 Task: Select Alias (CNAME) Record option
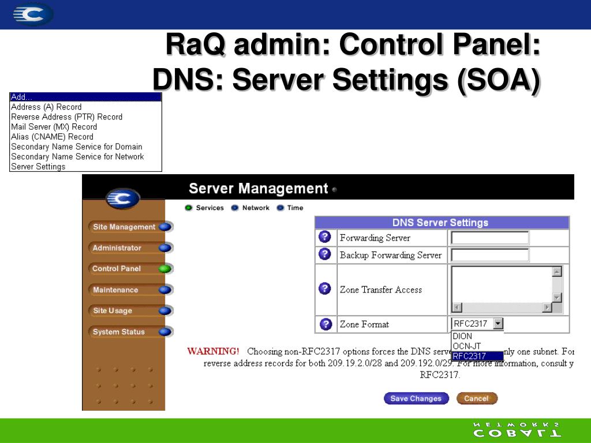pyautogui.click(x=85, y=137)
